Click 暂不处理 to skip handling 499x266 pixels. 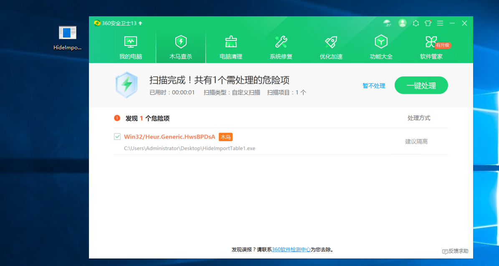click(x=373, y=85)
